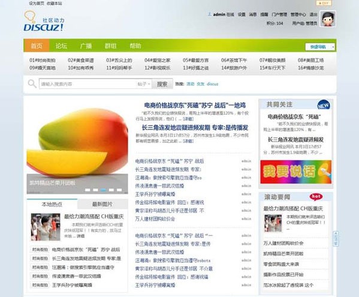Click the search text input field
This screenshot has height=297, width=359.
88,84
